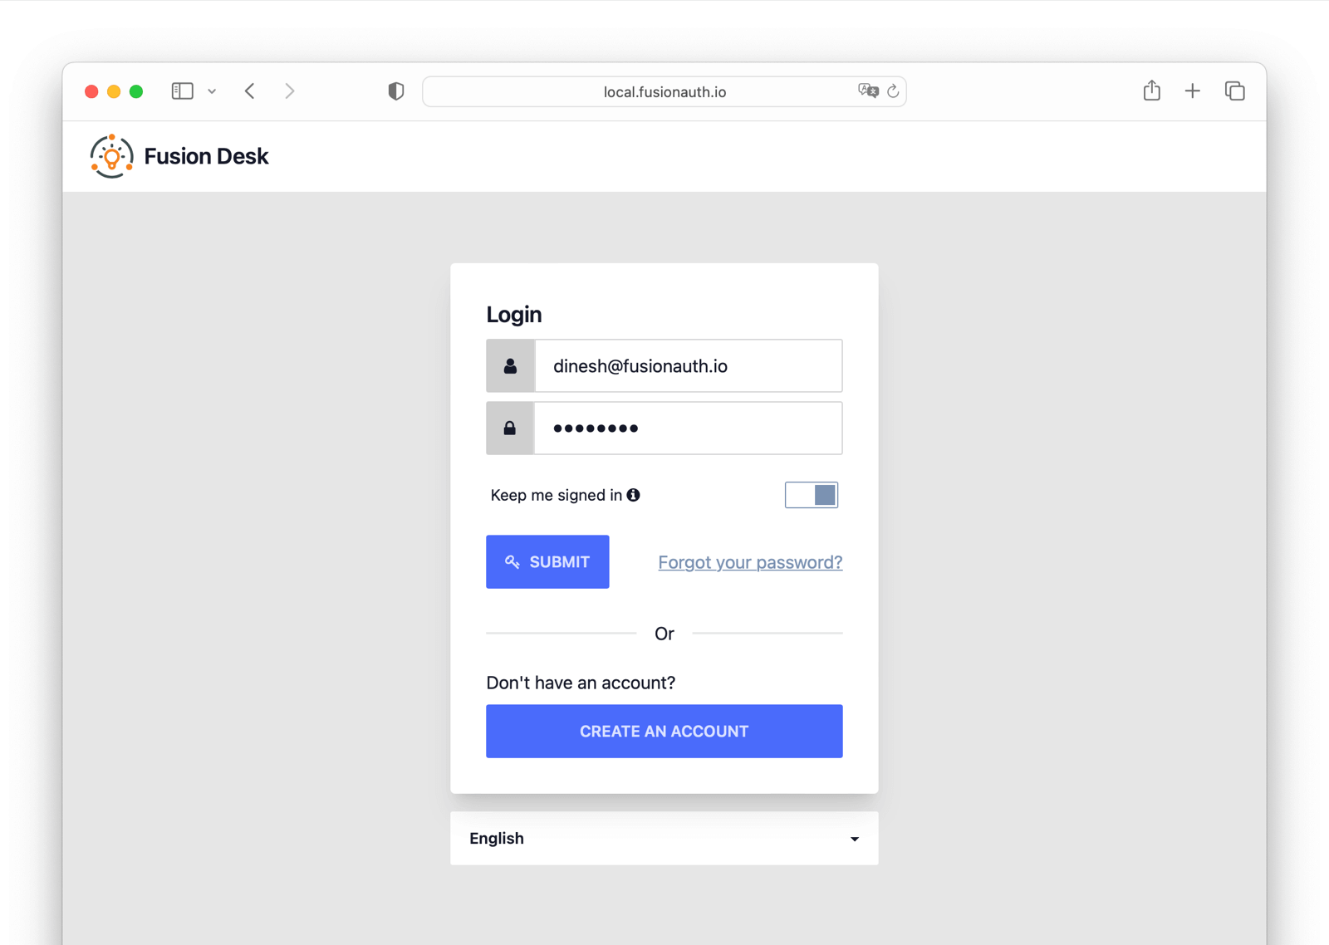Click the Keep me signed in label
The height and width of the screenshot is (945, 1329).
coord(557,495)
